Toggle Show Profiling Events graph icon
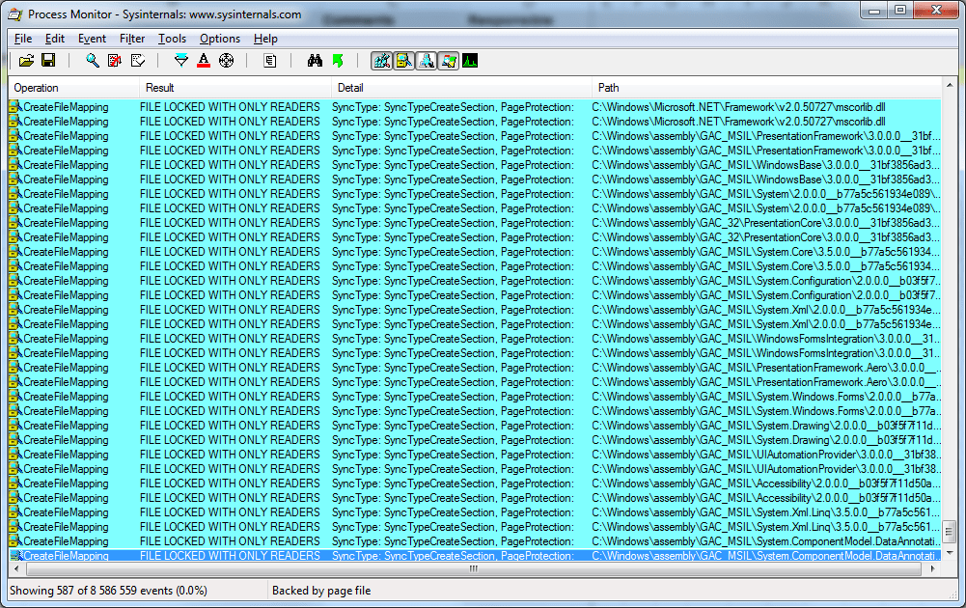 (470, 61)
